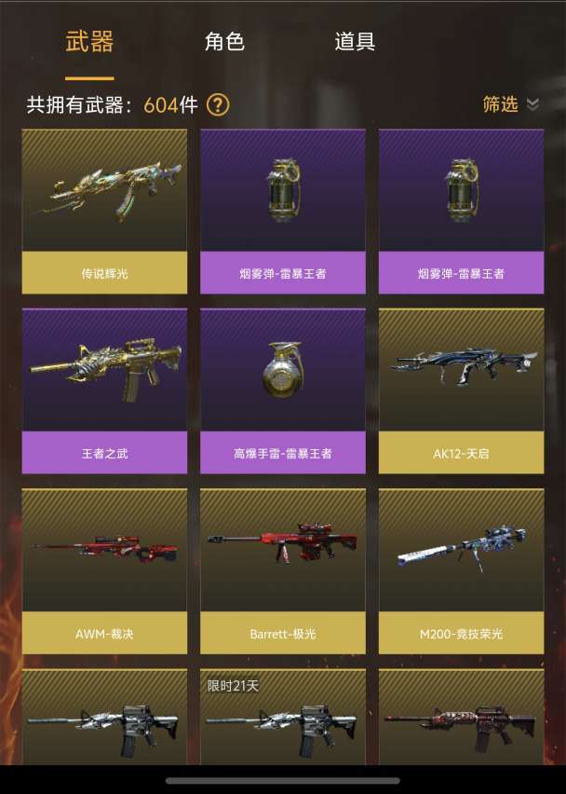Tap the rightmost 烟雾弹-雷暴王者 grenade image
Screen dimensions: 566x794
point(462,190)
